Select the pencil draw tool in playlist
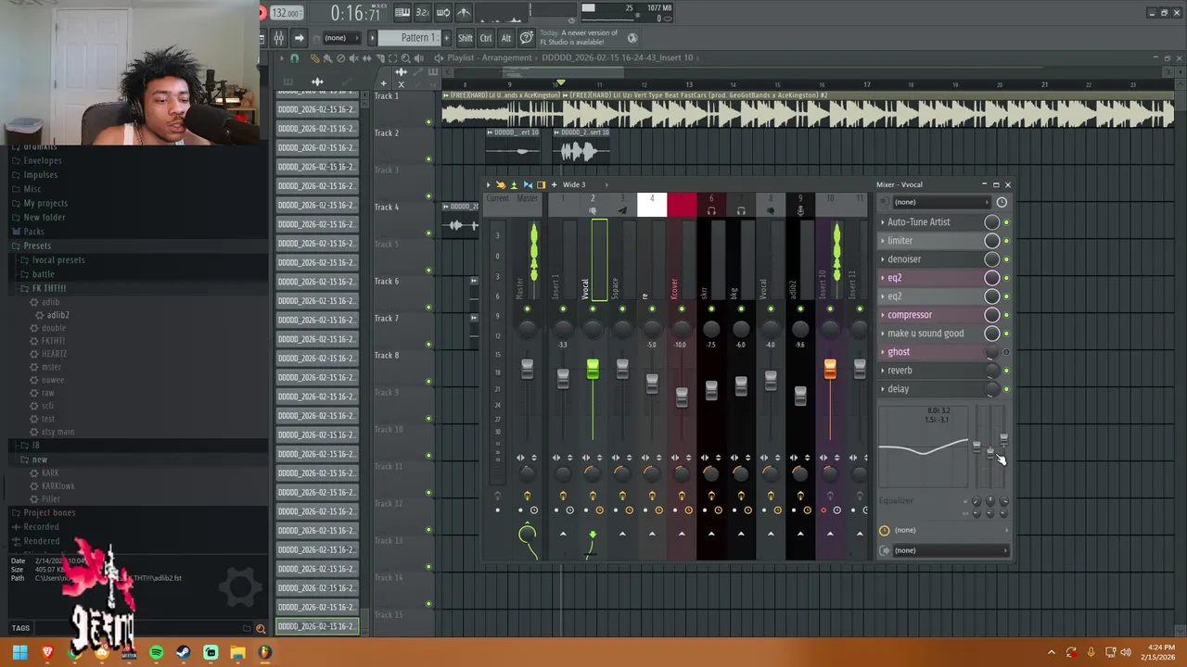Image resolution: width=1187 pixels, height=667 pixels. click(314, 57)
